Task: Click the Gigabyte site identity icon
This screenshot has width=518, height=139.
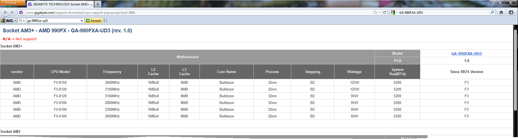Action: click(21, 12)
